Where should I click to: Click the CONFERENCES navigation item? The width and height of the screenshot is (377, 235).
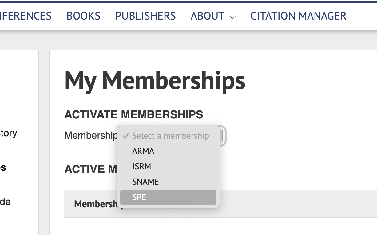pos(26,16)
